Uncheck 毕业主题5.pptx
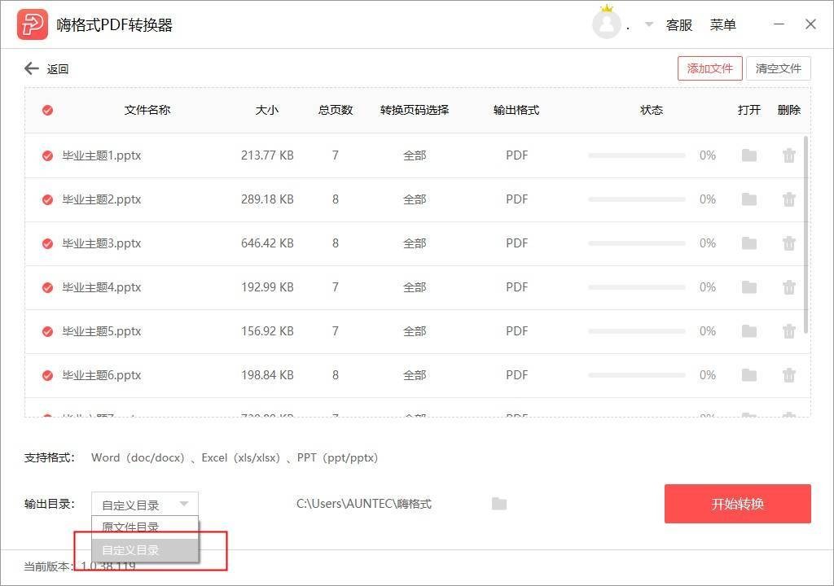Image resolution: width=834 pixels, height=586 pixels. tap(47, 331)
